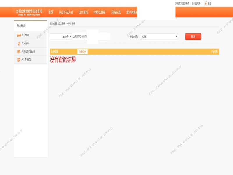Image resolution: width=233 pixels, height=175 pixels.
Task: Click the VIN input field starting with LVRHFADL6DN
Action: point(91,36)
